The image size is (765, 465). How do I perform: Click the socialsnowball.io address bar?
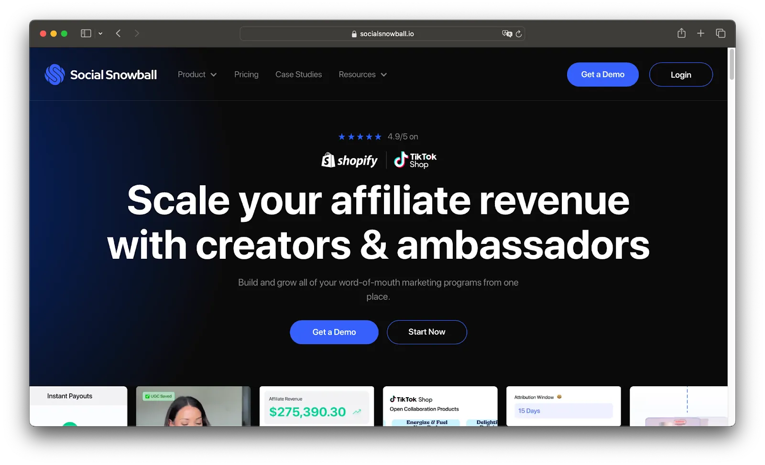[382, 33]
